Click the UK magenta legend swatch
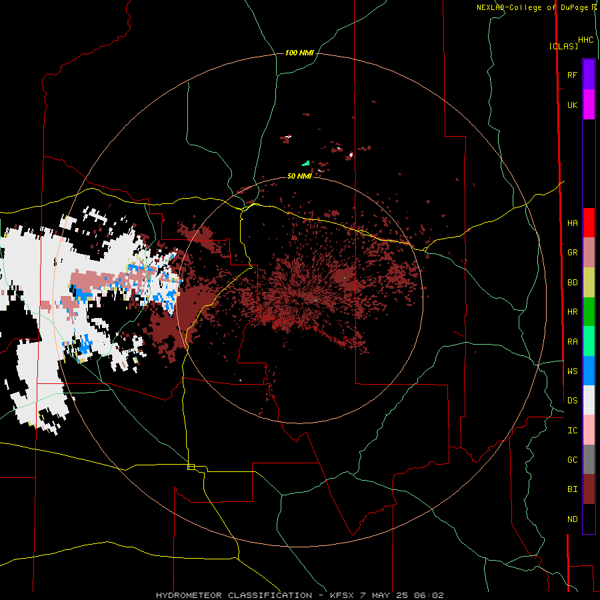600x600 pixels. pos(589,105)
